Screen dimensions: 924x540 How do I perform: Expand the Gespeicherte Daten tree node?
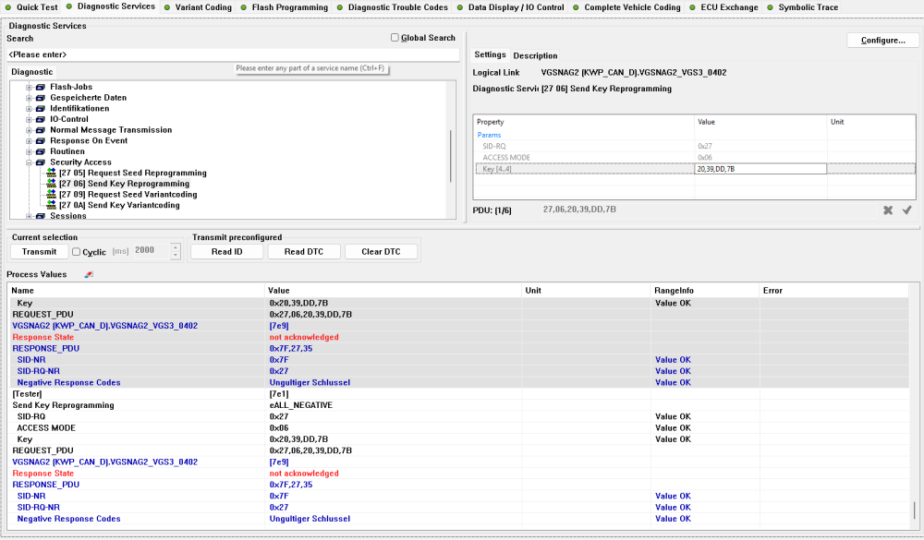(29, 98)
